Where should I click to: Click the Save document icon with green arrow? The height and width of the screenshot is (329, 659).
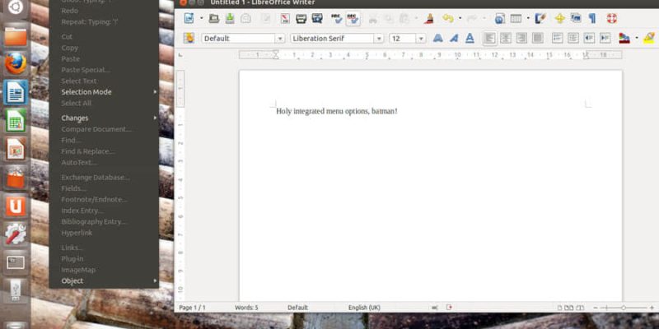click(230, 18)
